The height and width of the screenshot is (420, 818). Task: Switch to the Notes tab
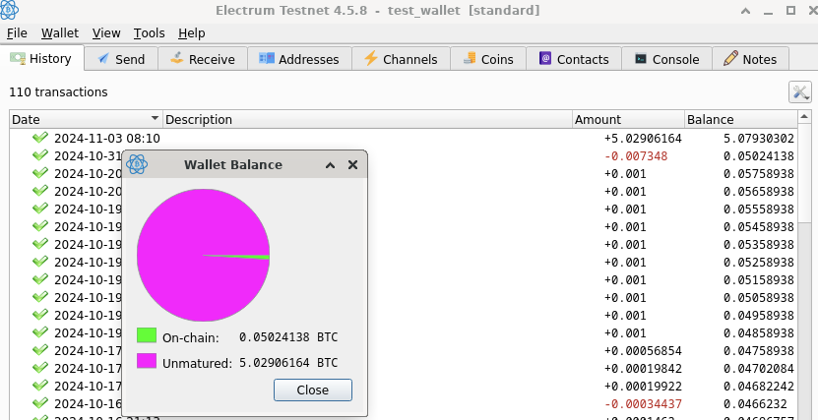point(751,59)
